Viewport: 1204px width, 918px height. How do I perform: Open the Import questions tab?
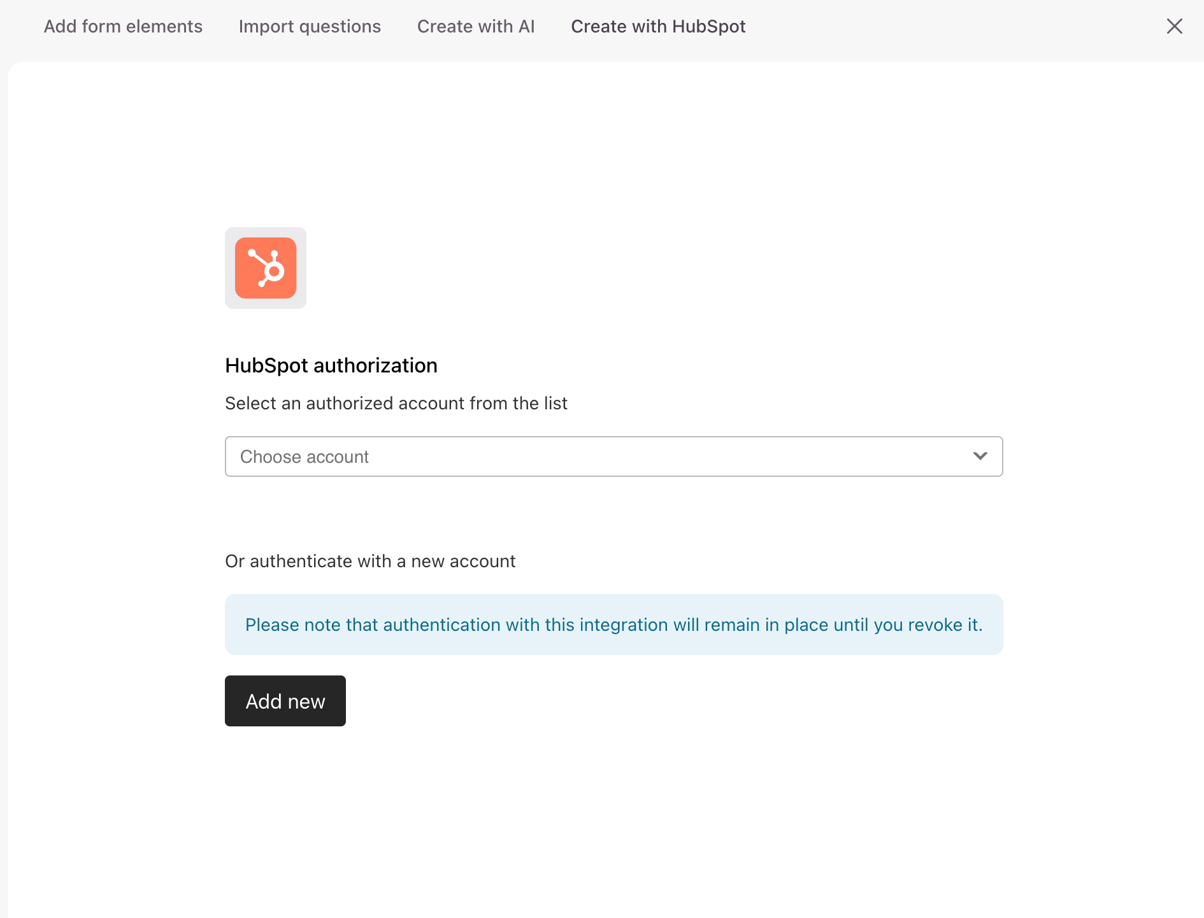[x=310, y=26]
